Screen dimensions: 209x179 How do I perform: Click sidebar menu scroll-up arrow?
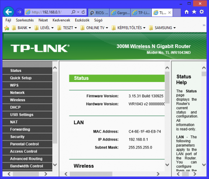[55, 68]
